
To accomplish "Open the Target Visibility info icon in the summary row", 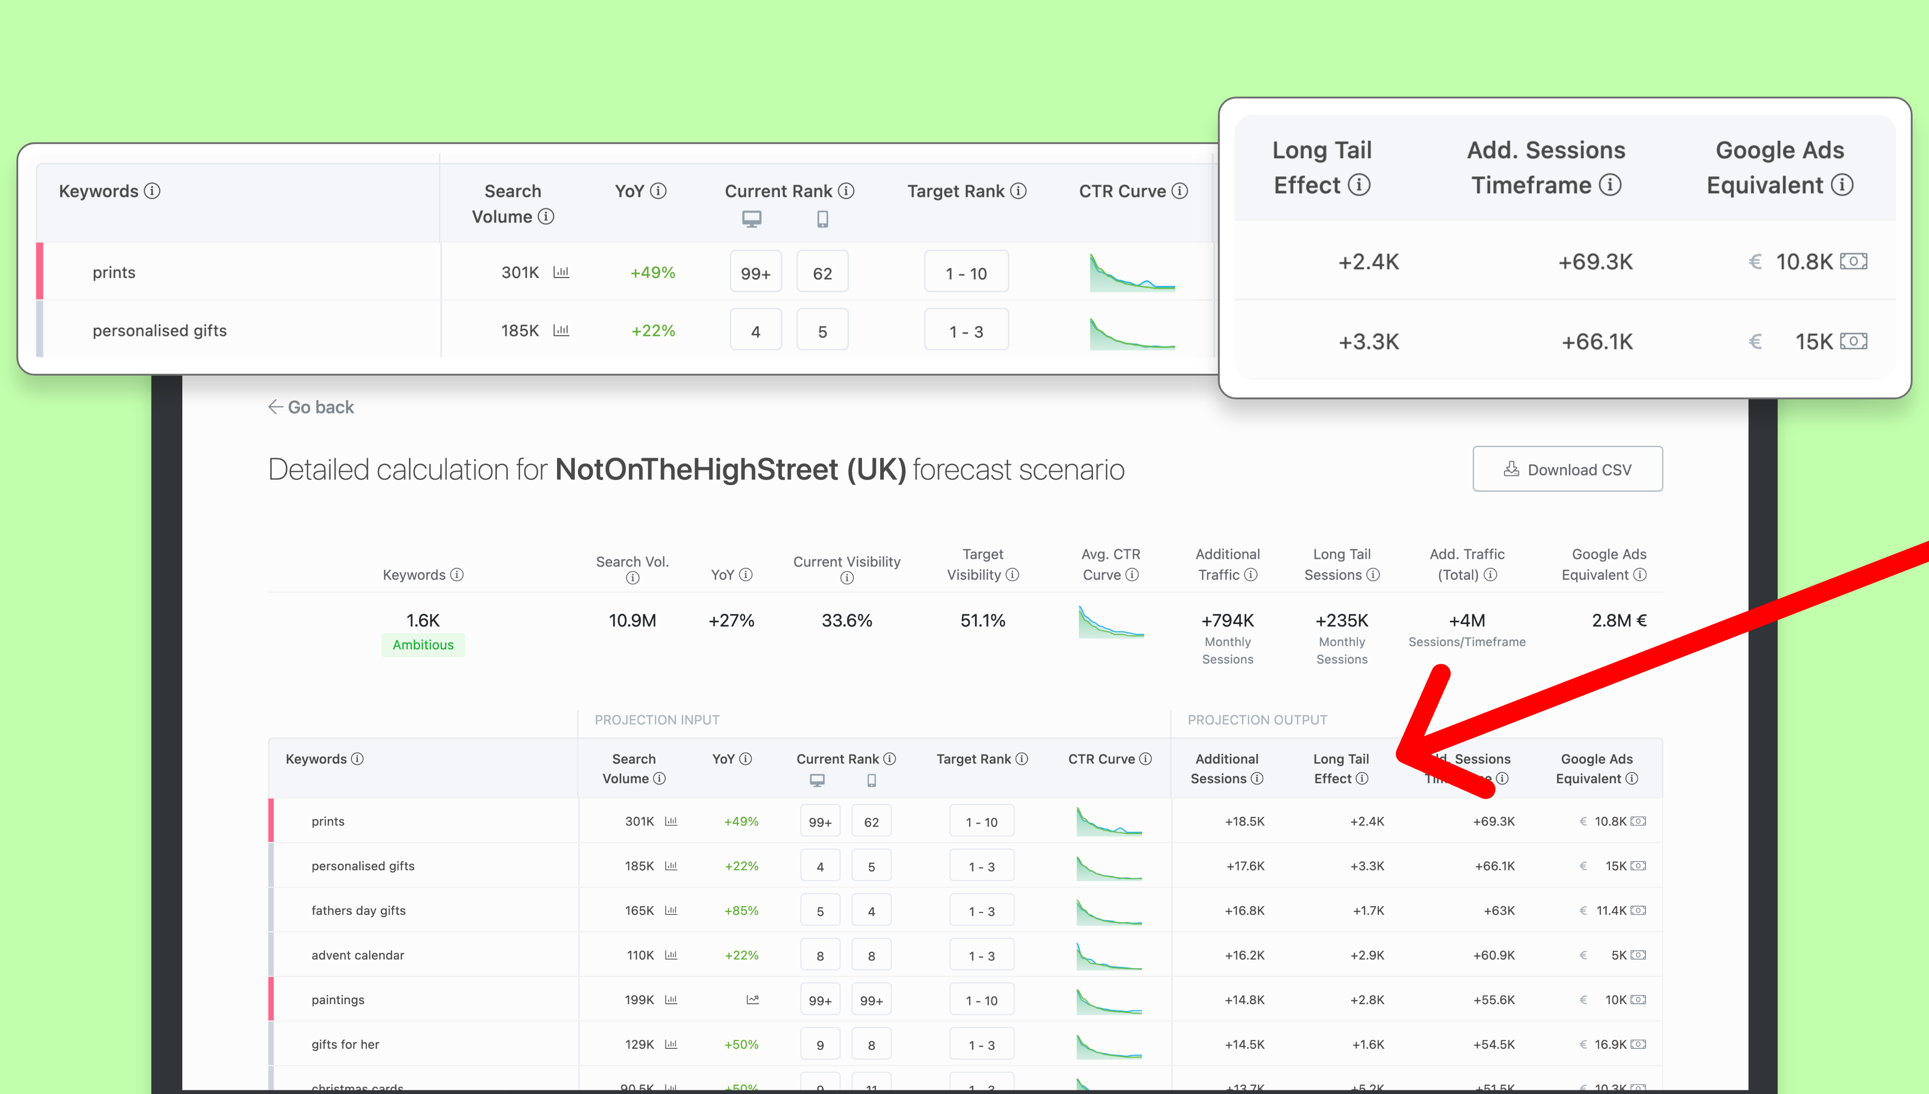I will [1012, 575].
